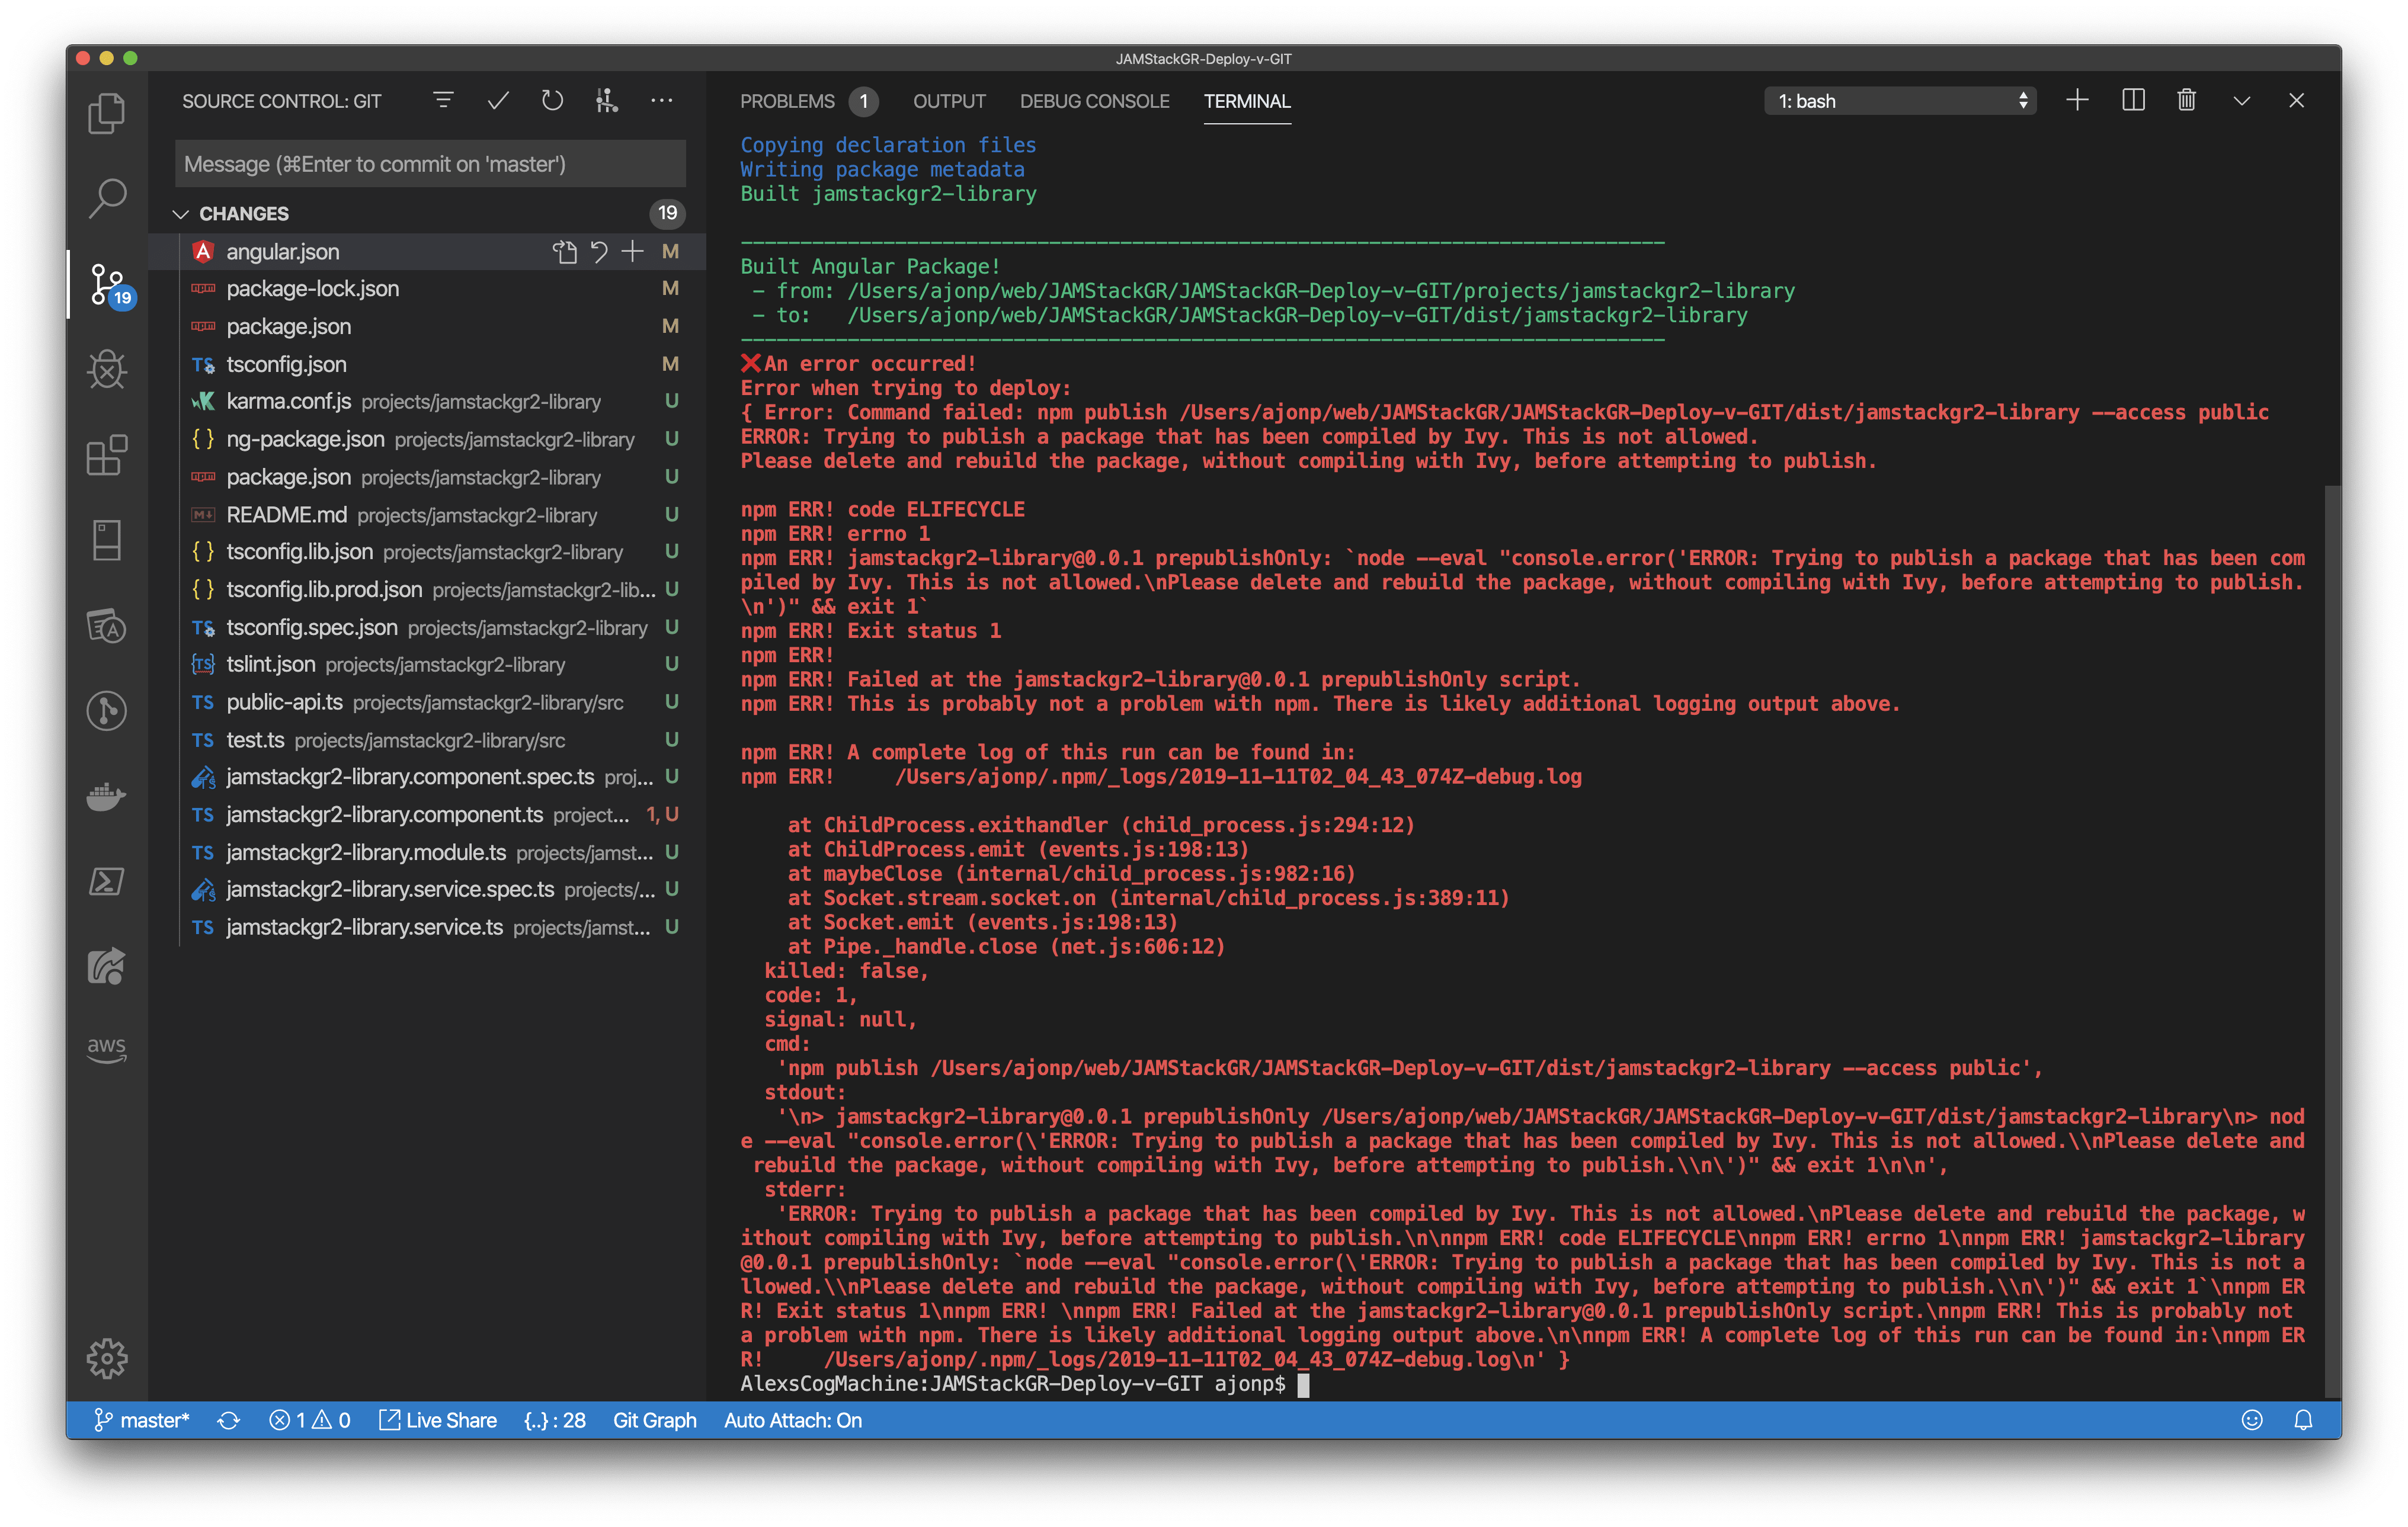
Task: Open the Git Lens branch circle icon
Action: pos(106,711)
